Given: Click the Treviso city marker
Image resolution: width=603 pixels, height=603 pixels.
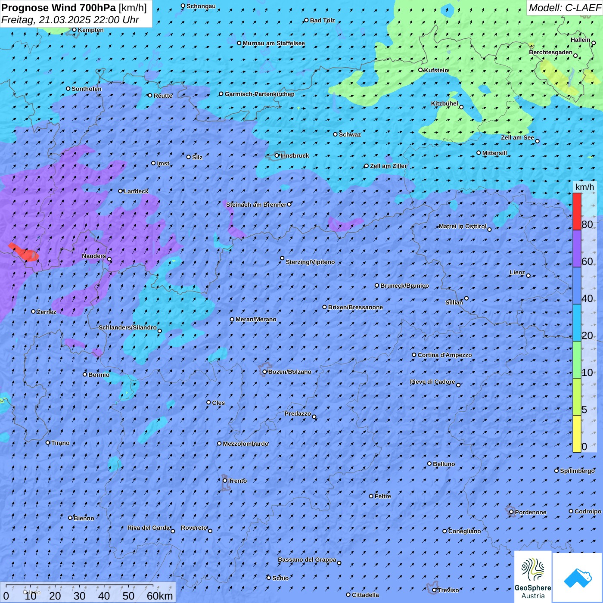Looking at the screenshot, I should [434, 590].
